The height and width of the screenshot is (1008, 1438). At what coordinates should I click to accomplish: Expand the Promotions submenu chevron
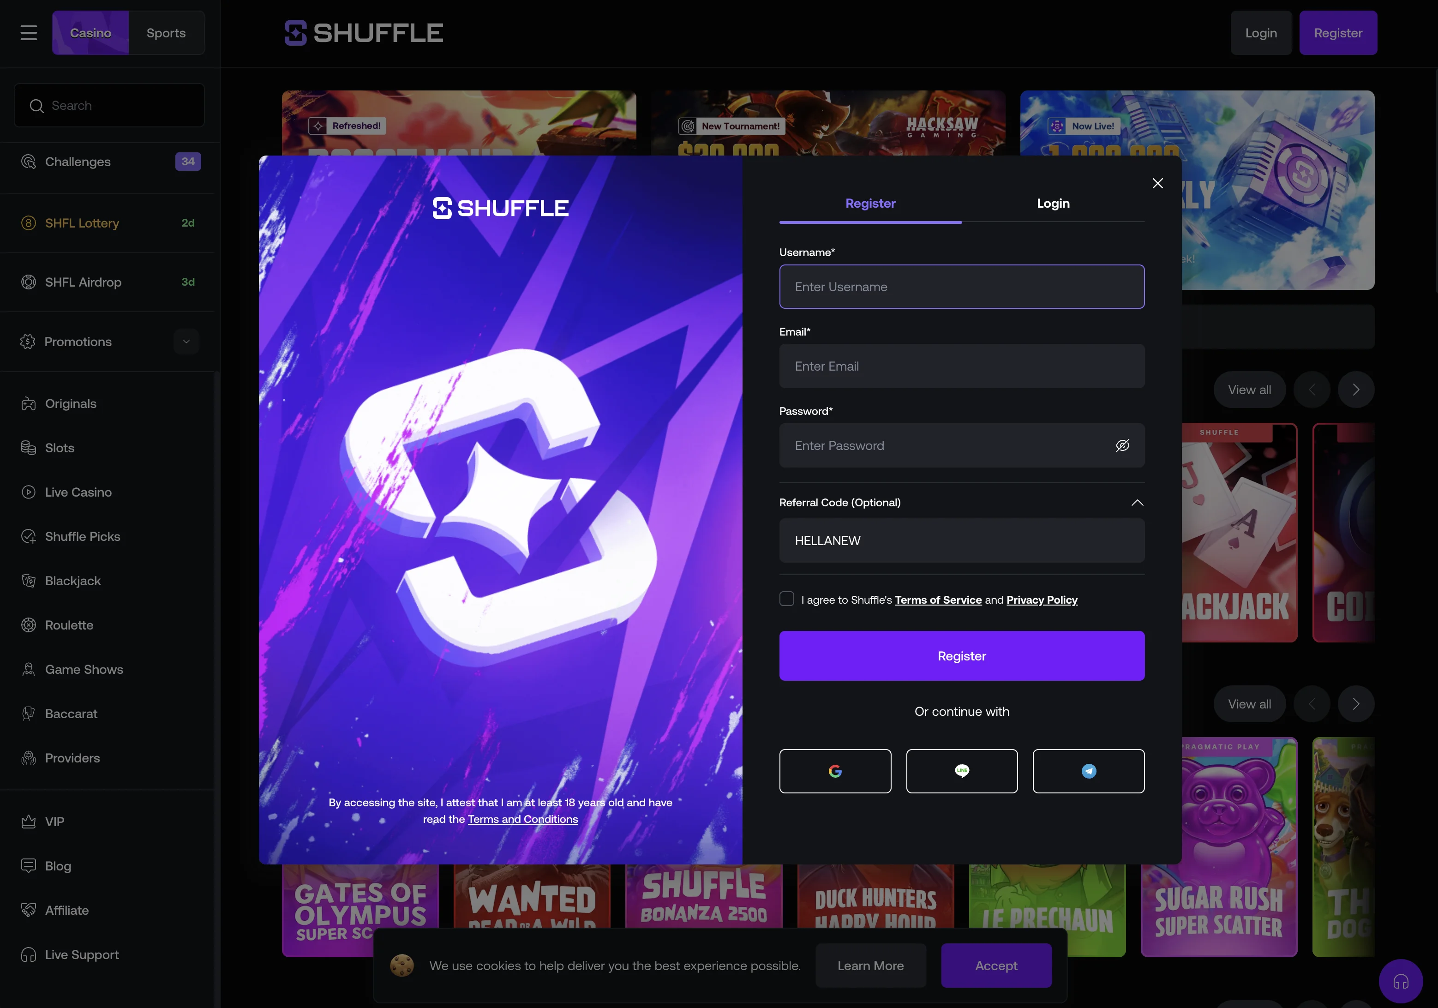click(186, 342)
